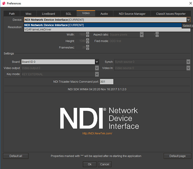The width and height of the screenshot is (193, 169).
Task: Open the Key mode dropdown
Action: click(97, 74)
